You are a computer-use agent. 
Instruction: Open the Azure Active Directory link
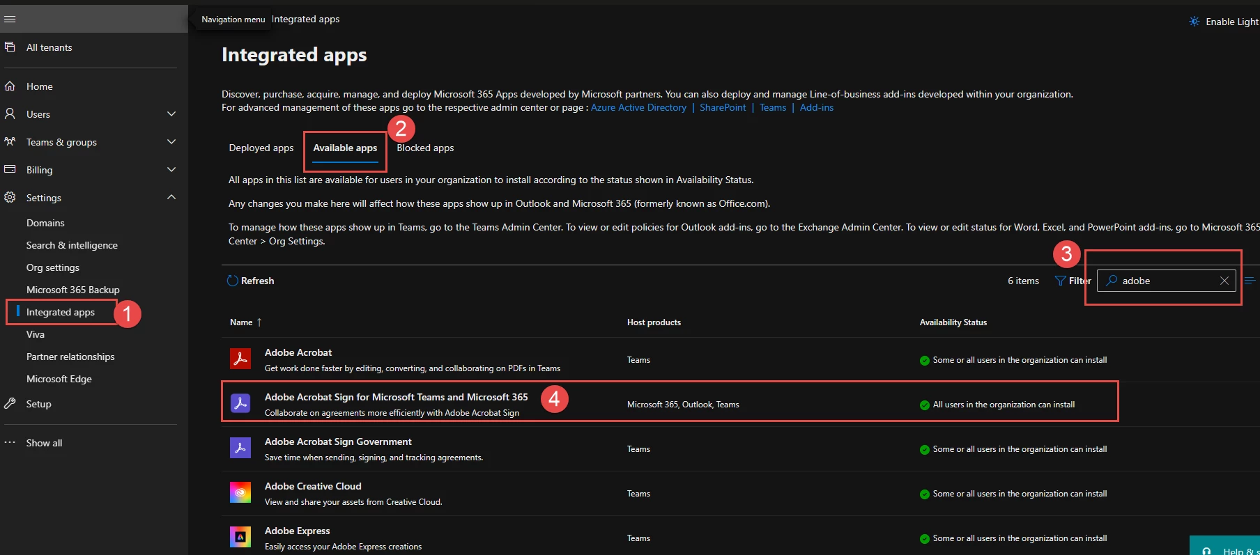coord(638,107)
